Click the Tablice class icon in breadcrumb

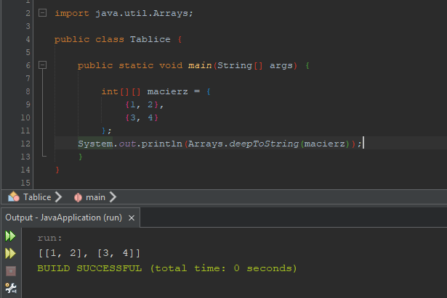coord(13,196)
